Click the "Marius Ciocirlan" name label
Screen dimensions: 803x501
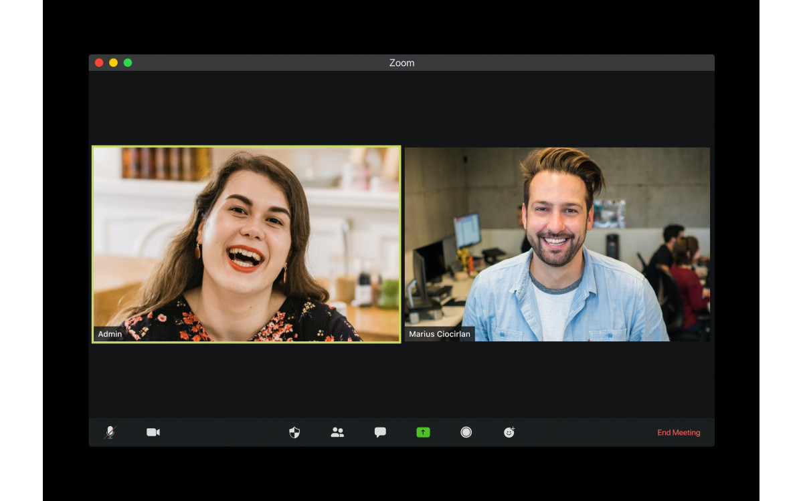pos(440,334)
